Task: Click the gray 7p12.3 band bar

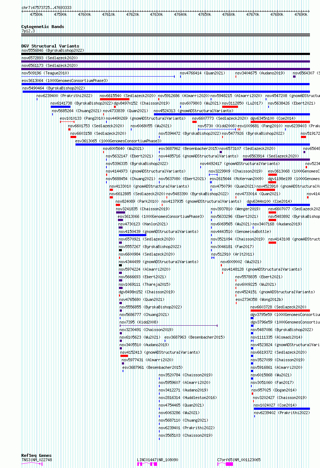Action: (165, 35)
